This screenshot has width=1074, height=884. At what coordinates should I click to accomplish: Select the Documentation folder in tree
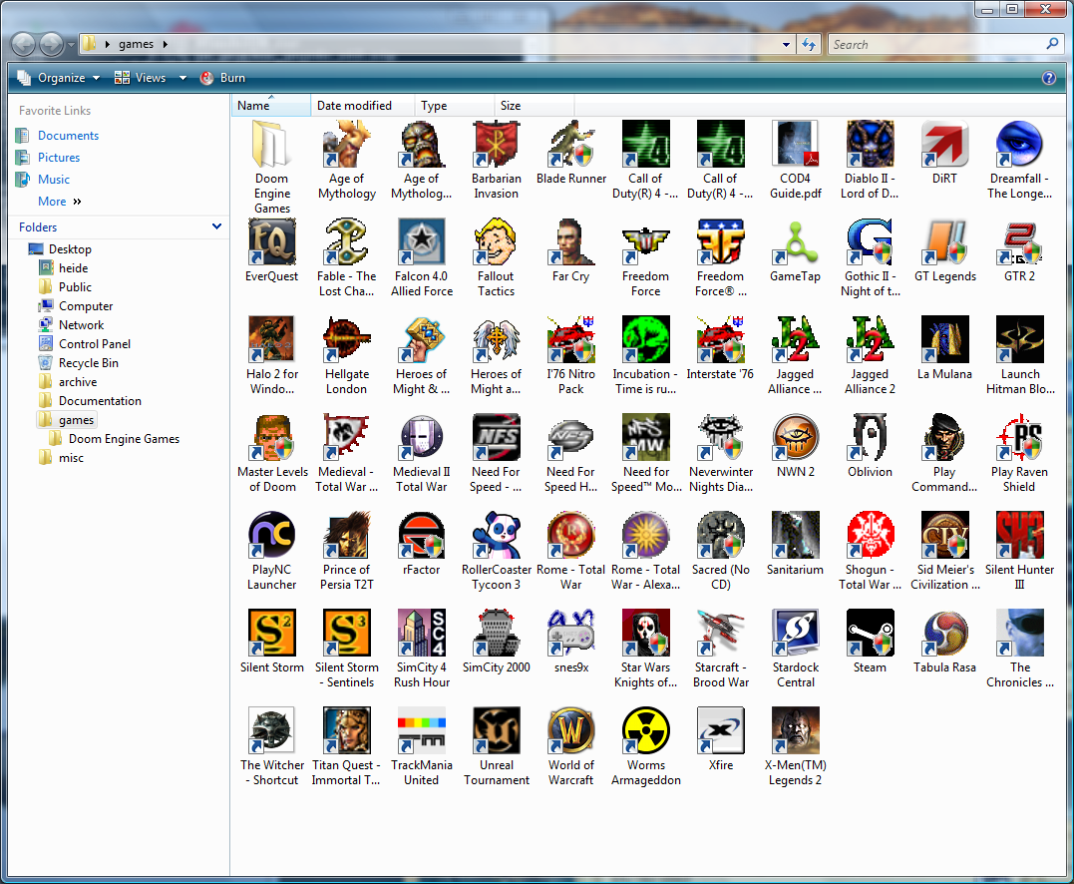pos(100,401)
